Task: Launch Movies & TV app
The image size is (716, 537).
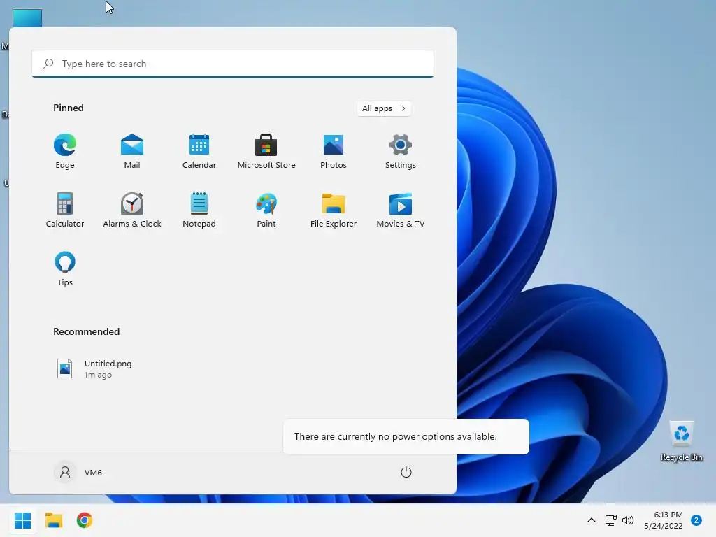Action: pos(401,210)
